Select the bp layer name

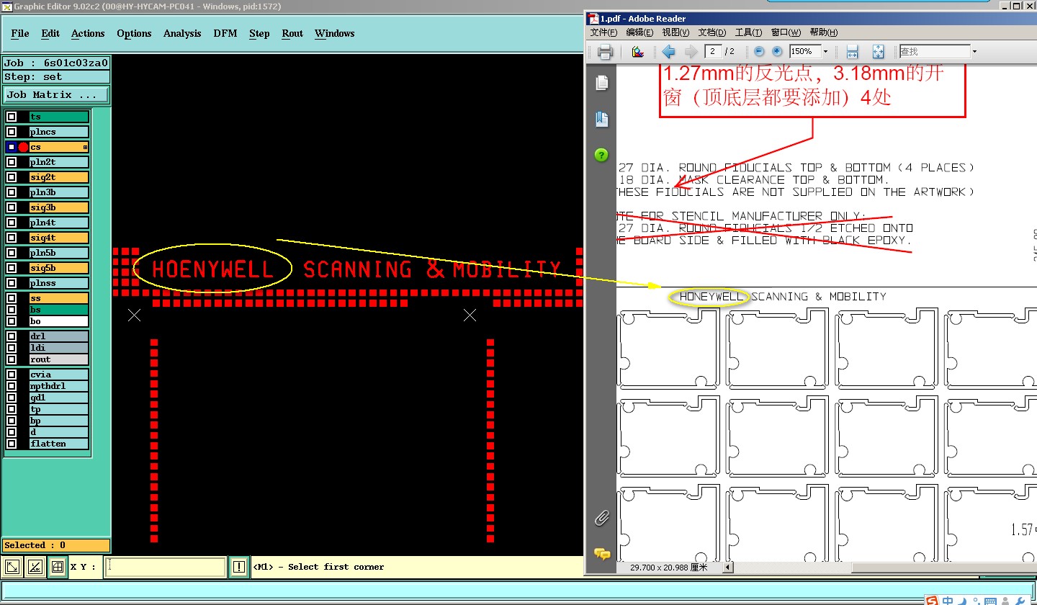coord(59,421)
